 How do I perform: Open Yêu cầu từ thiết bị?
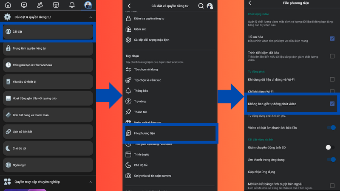click(48, 81)
